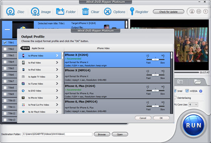Click the iPhone icon in the category list
211x143 pixels.
click(x=23, y=56)
